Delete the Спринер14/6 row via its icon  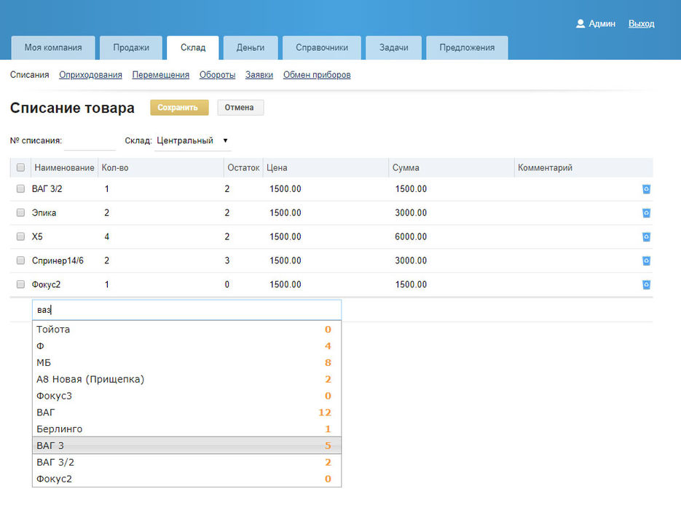click(x=646, y=260)
